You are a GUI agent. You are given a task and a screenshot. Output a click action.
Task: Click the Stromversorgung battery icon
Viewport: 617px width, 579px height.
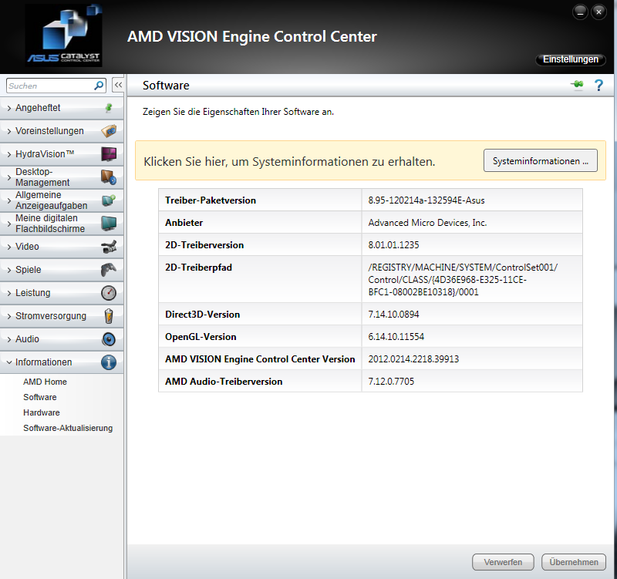[x=109, y=316]
